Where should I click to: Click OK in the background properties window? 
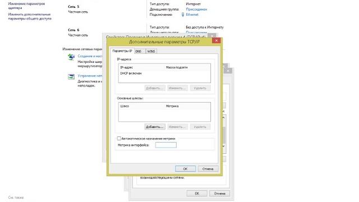(x=197, y=194)
